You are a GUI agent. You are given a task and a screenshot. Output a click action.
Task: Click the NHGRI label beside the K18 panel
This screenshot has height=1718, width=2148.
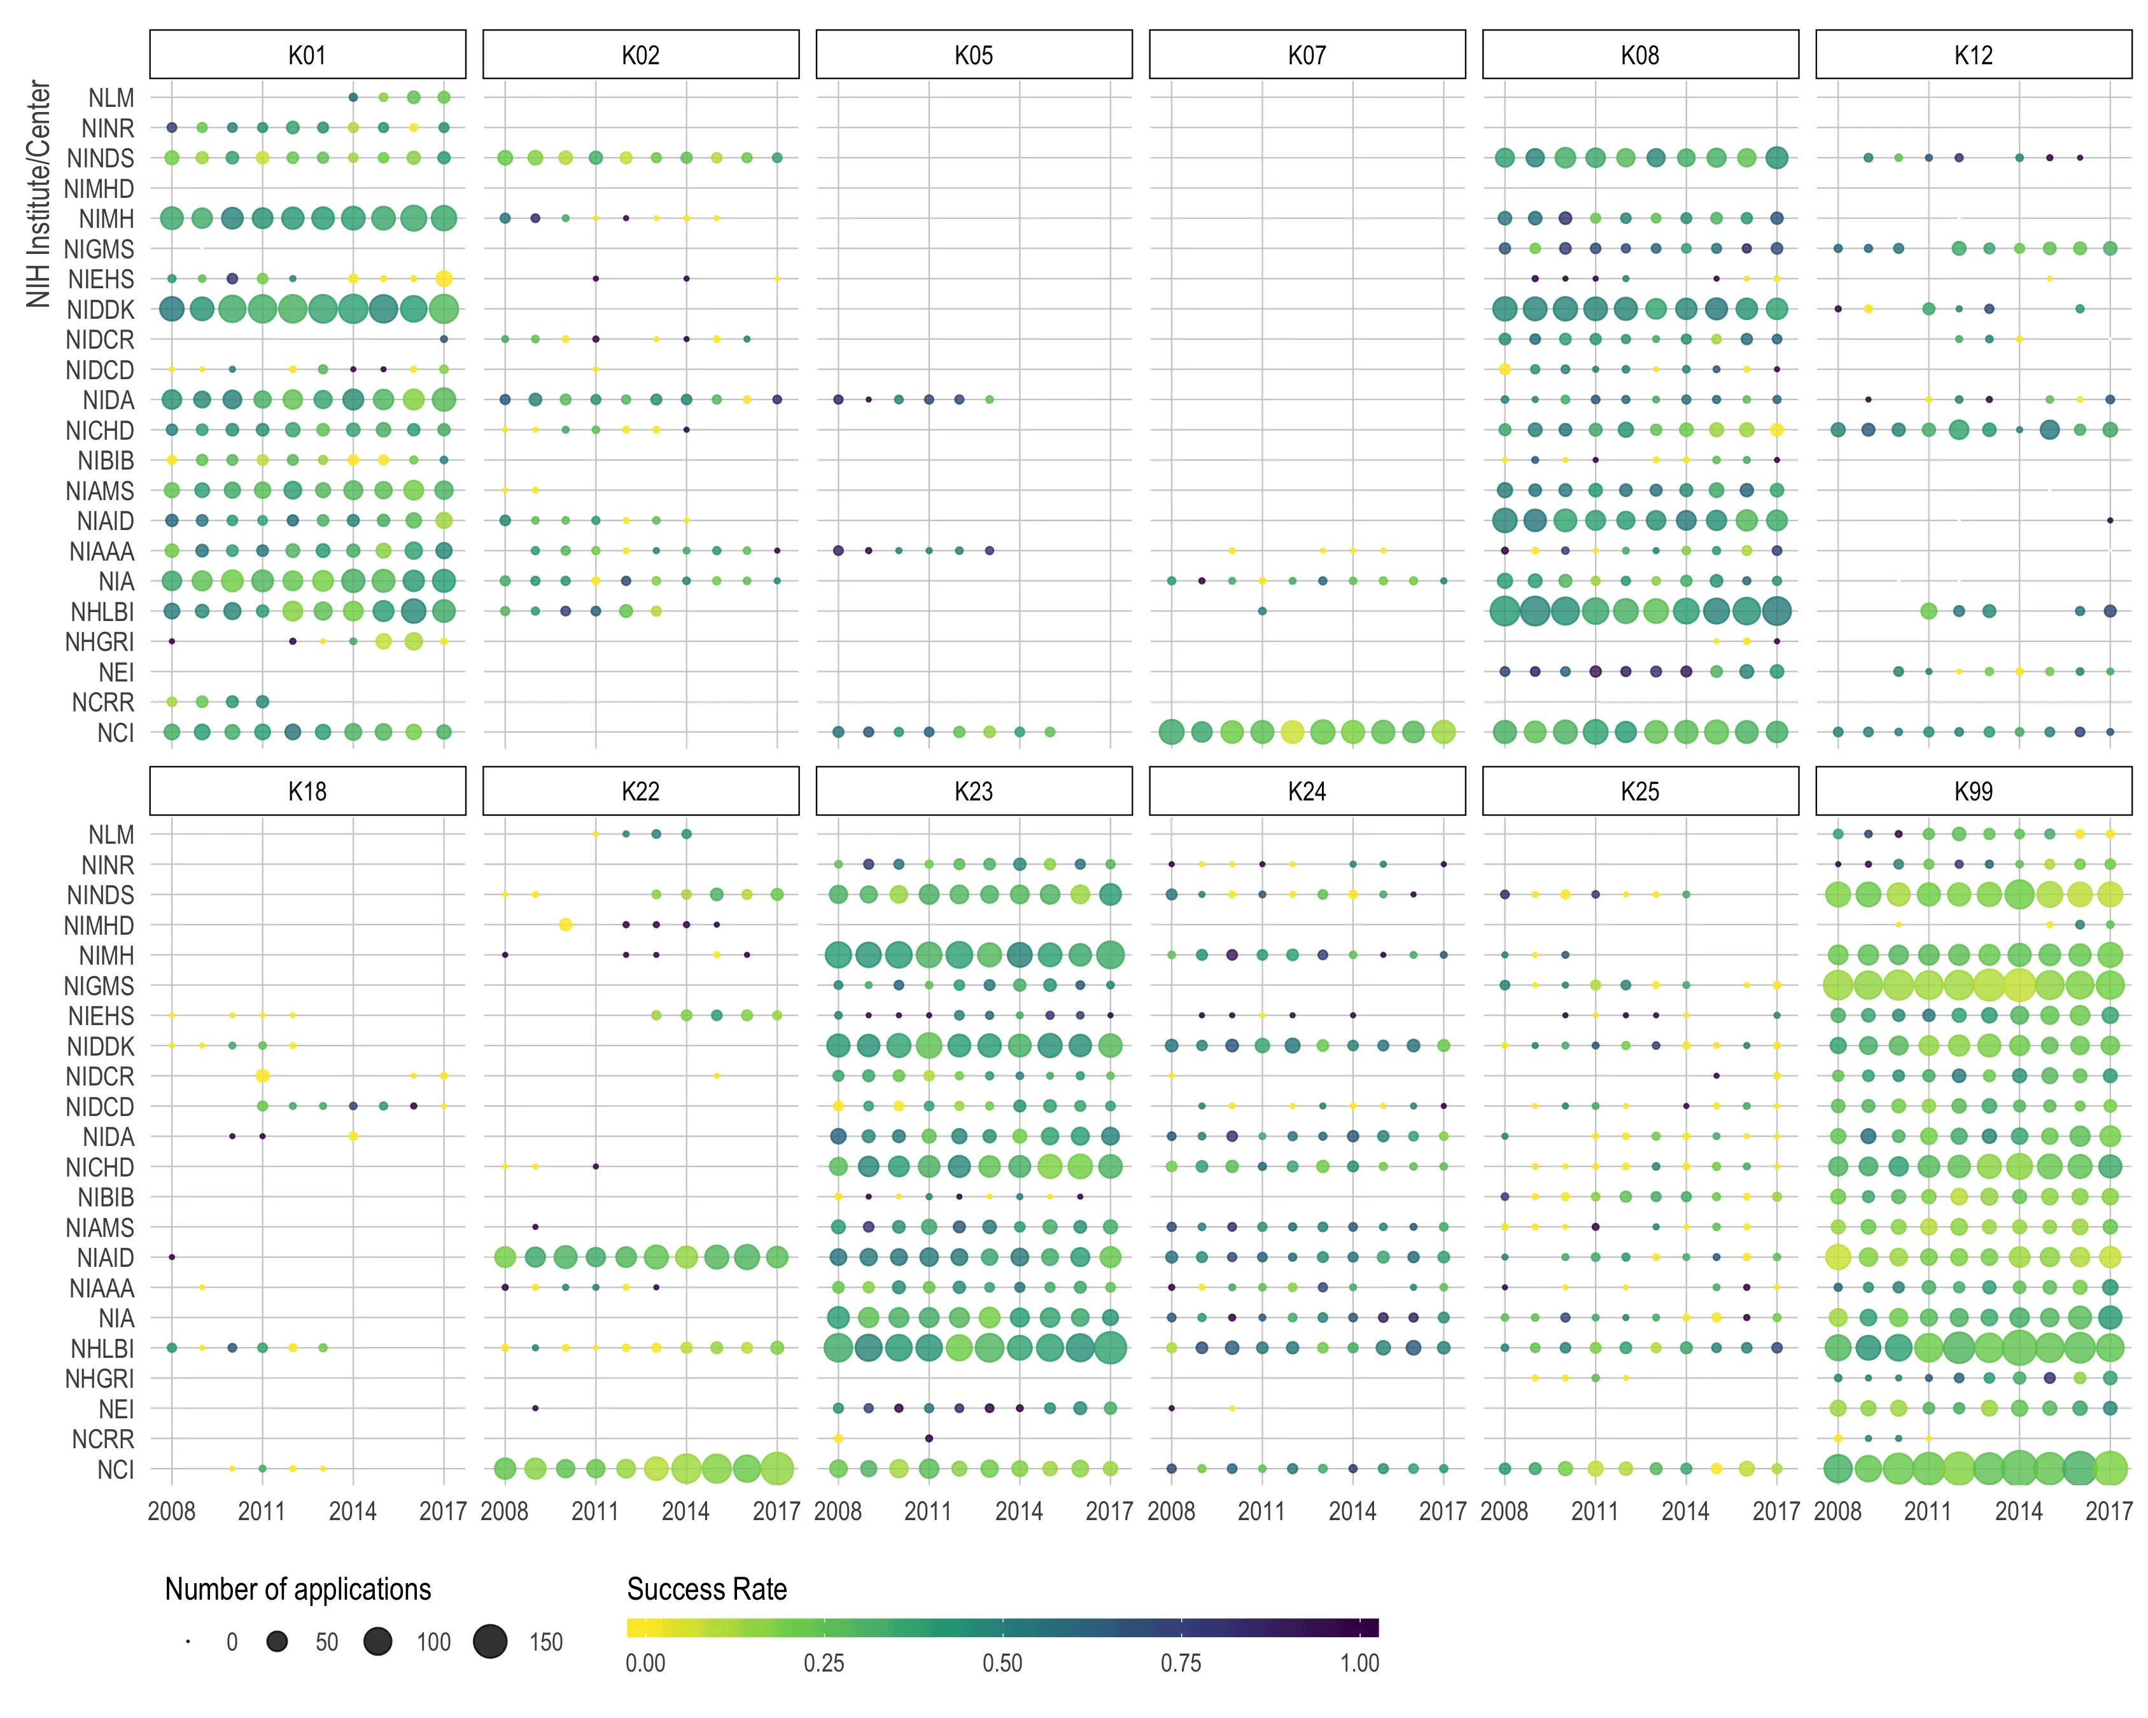click(x=99, y=1378)
